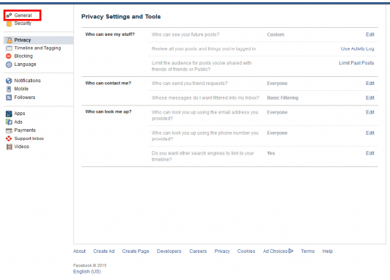
Task: Click 'Who can see your future posts?' text
Action: (185, 34)
